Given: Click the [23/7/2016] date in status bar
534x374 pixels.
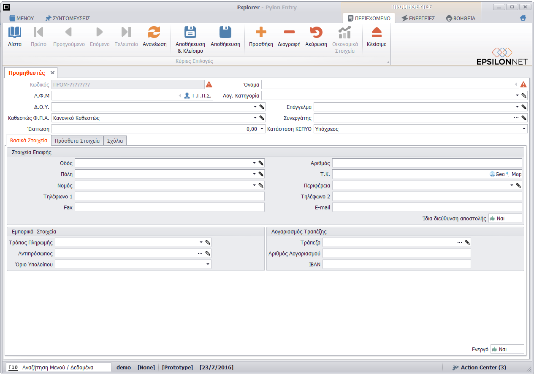Looking at the screenshot, I should pos(216,367).
